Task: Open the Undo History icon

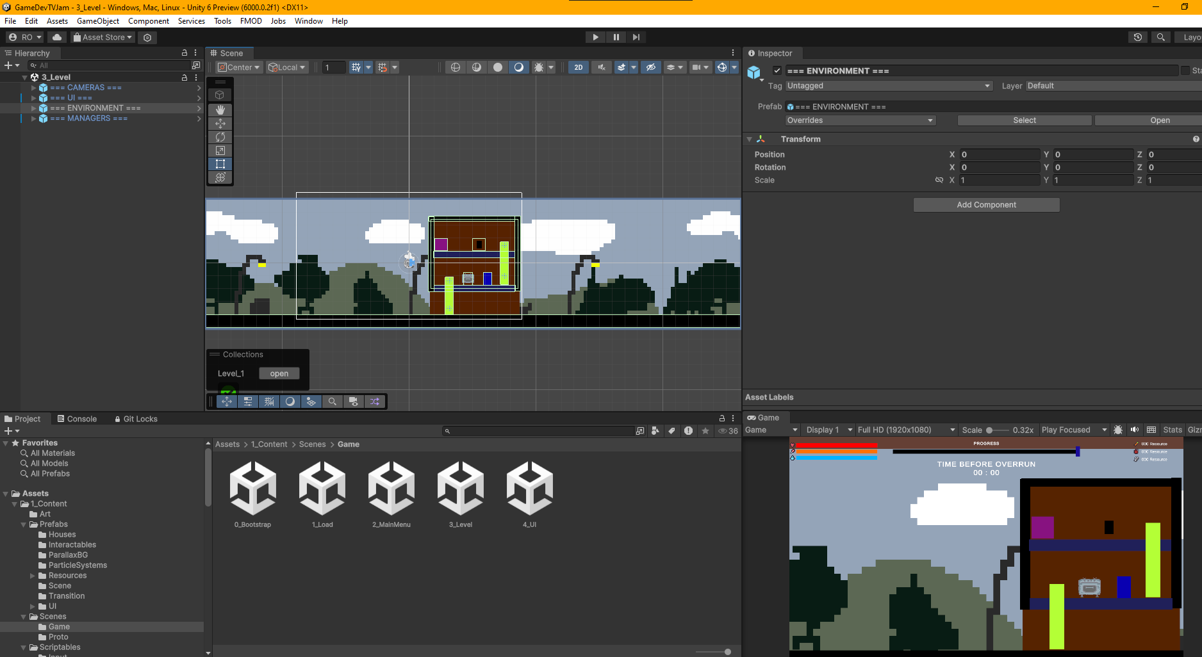Action: pyautogui.click(x=1137, y=37)
